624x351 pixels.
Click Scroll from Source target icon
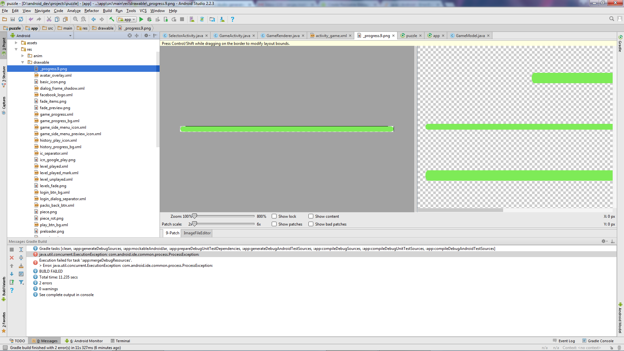pos(130,36)
